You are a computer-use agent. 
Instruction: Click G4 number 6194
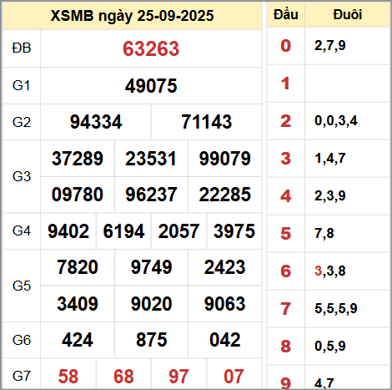coord(123,231)
